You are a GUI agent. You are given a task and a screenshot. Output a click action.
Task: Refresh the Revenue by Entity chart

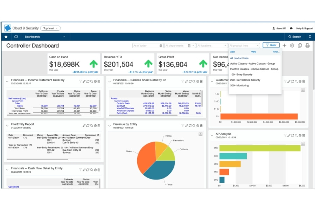190,126
